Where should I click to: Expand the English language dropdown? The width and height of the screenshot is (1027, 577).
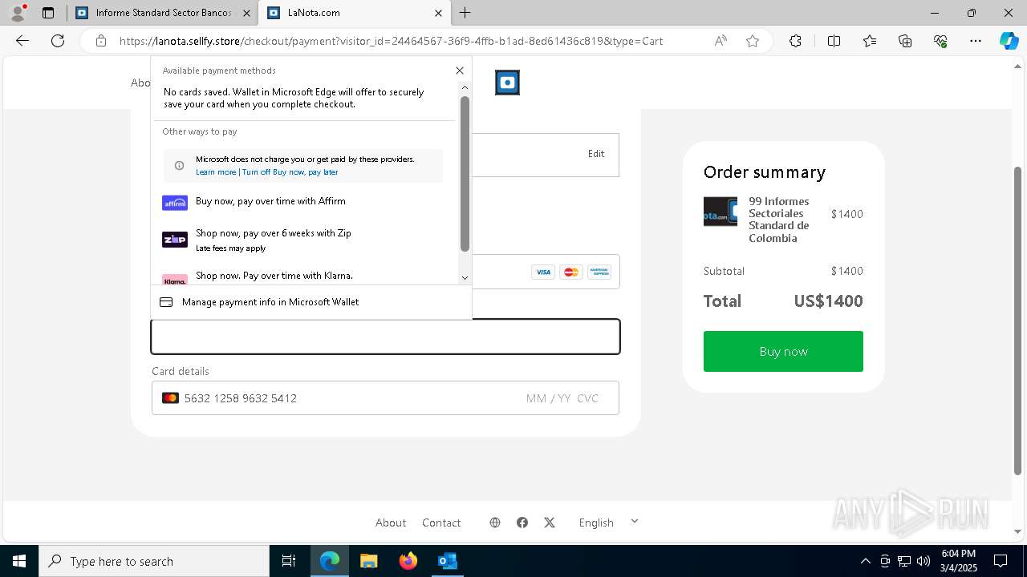(x=609, y=523)
